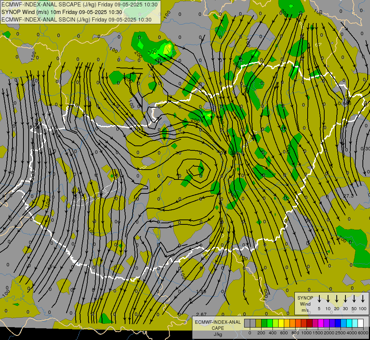This screenshot has height=340, width=370.
Task: Click the '5' speed label in wind legend
Action: (319, 309)
